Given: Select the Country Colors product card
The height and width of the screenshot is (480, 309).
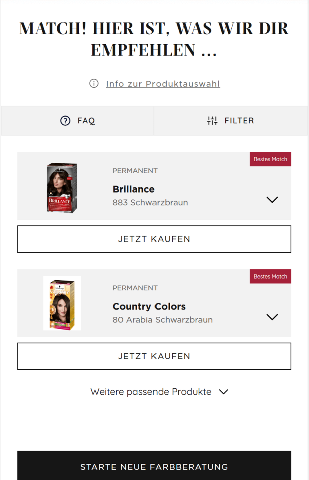Looking at the screenshot, I should tap(154, 303).
